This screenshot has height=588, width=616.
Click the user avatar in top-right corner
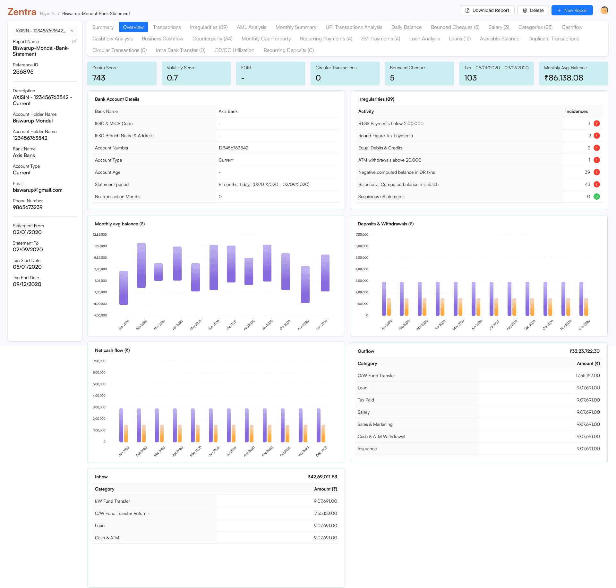click(x=604, y=10)
